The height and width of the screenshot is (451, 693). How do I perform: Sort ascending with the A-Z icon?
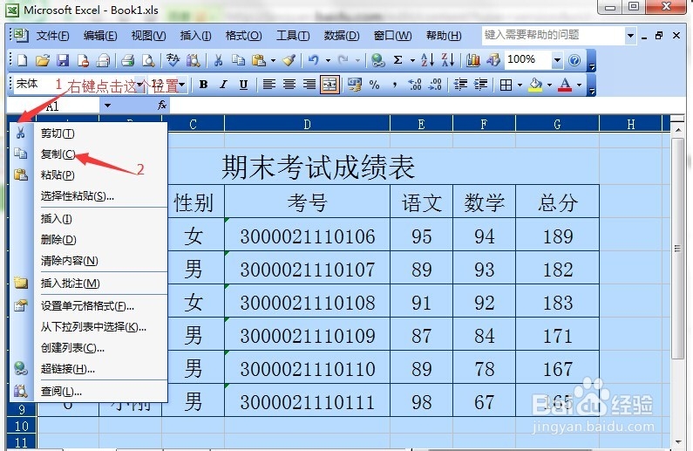tap(427, 60)
